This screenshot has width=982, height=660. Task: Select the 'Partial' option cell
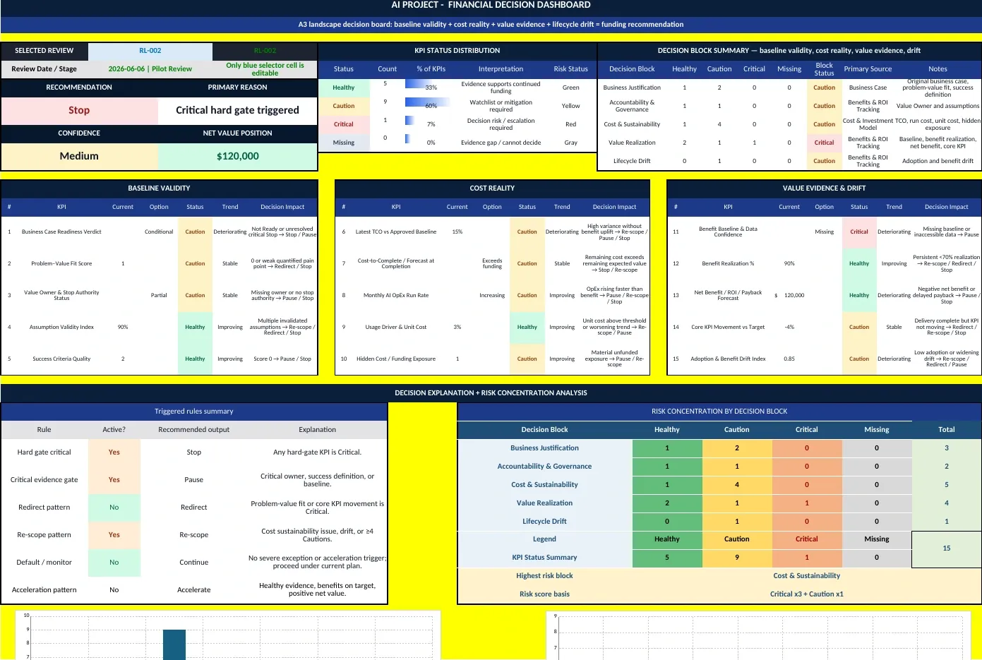point(159,295)
